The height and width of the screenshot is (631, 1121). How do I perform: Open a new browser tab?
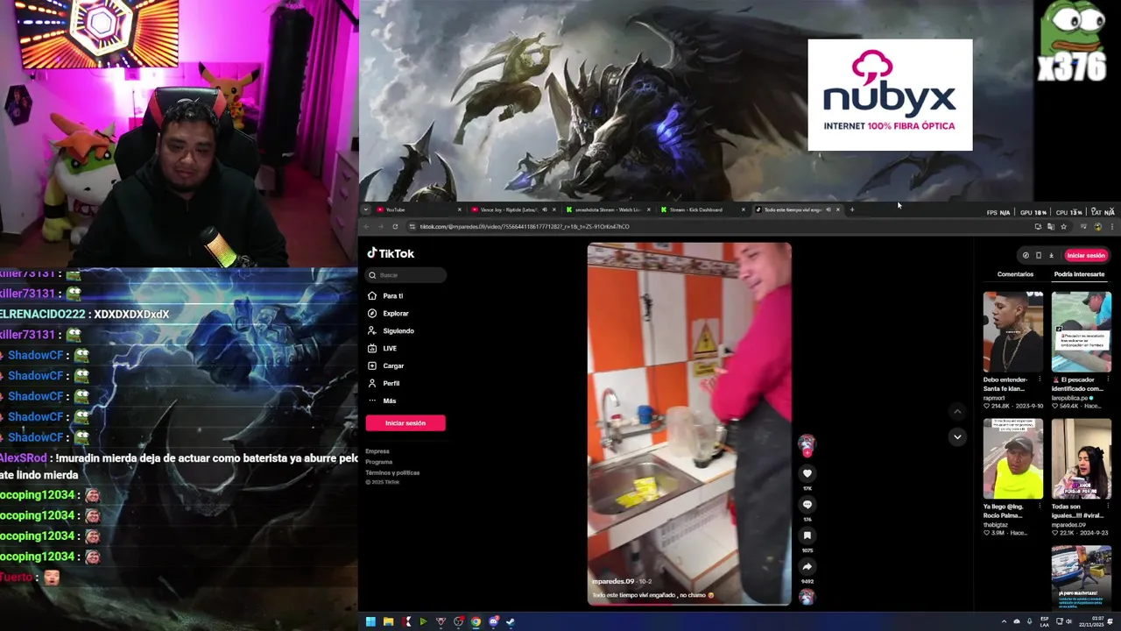[851, 209]
